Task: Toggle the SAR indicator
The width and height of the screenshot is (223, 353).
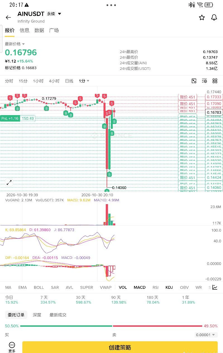Action: click(55, 287)
